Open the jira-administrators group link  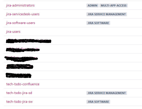[20, 5]
